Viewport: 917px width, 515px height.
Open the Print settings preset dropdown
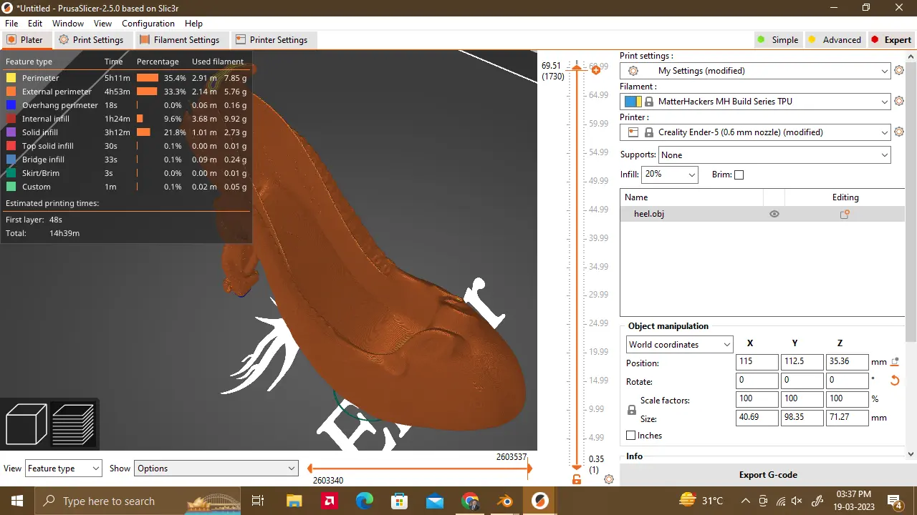point(755,71)
